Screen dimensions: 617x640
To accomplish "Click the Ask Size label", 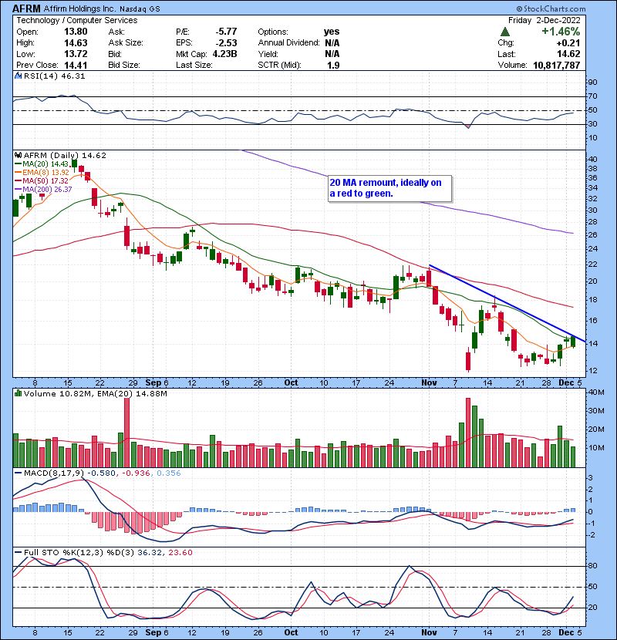I will [126, 43].
